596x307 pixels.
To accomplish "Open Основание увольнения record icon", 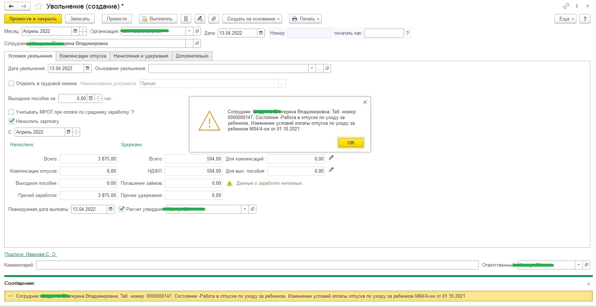I will pos(327,68).
